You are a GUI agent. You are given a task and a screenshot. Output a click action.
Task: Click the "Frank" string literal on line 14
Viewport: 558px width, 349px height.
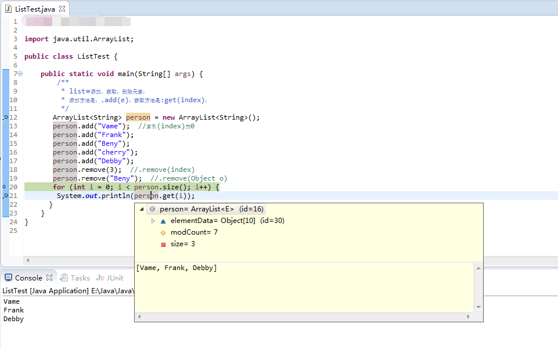pyautogui.click(x=111, y=135)
